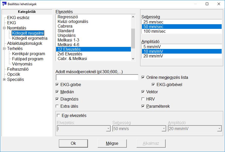The height and width of the screenshot is (152, 225).
Task: Set amplitude to 20 mm/mV
Action: (182, 56)
